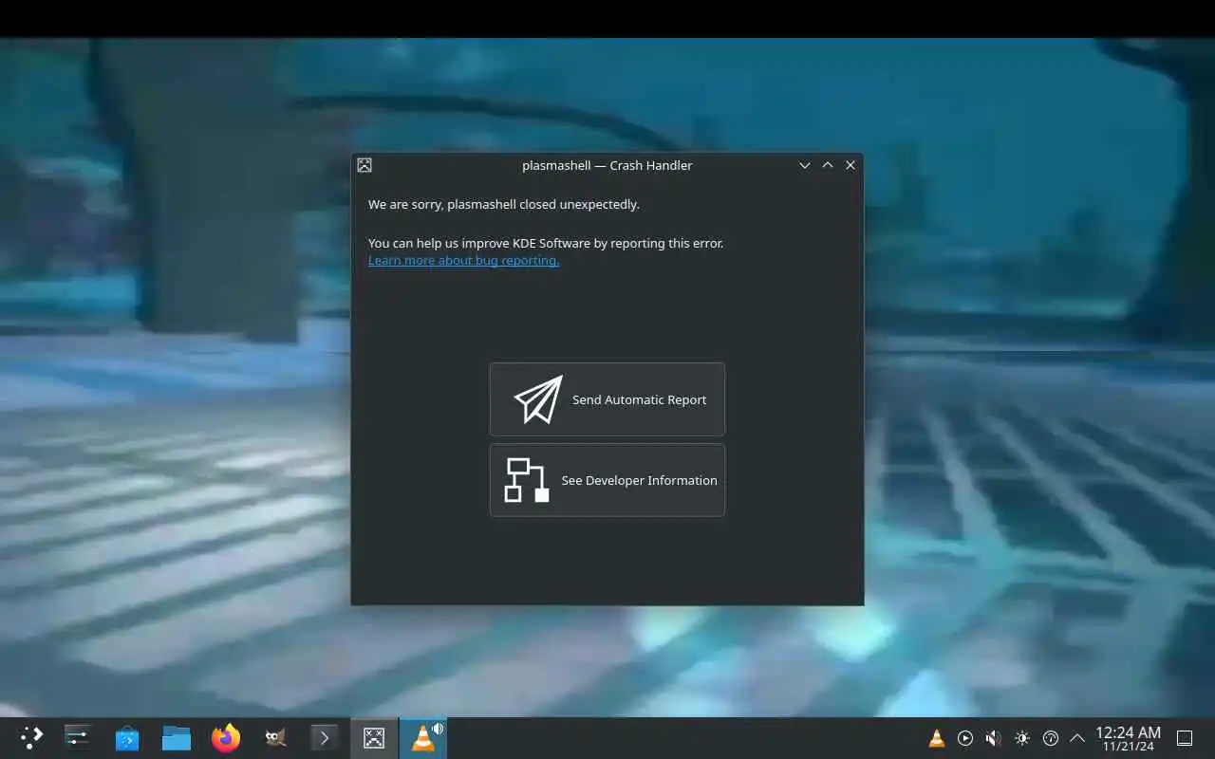Open the Konsole terminal icon
The height and width of the screenshot is (759, 1215).
pos(325,738)
